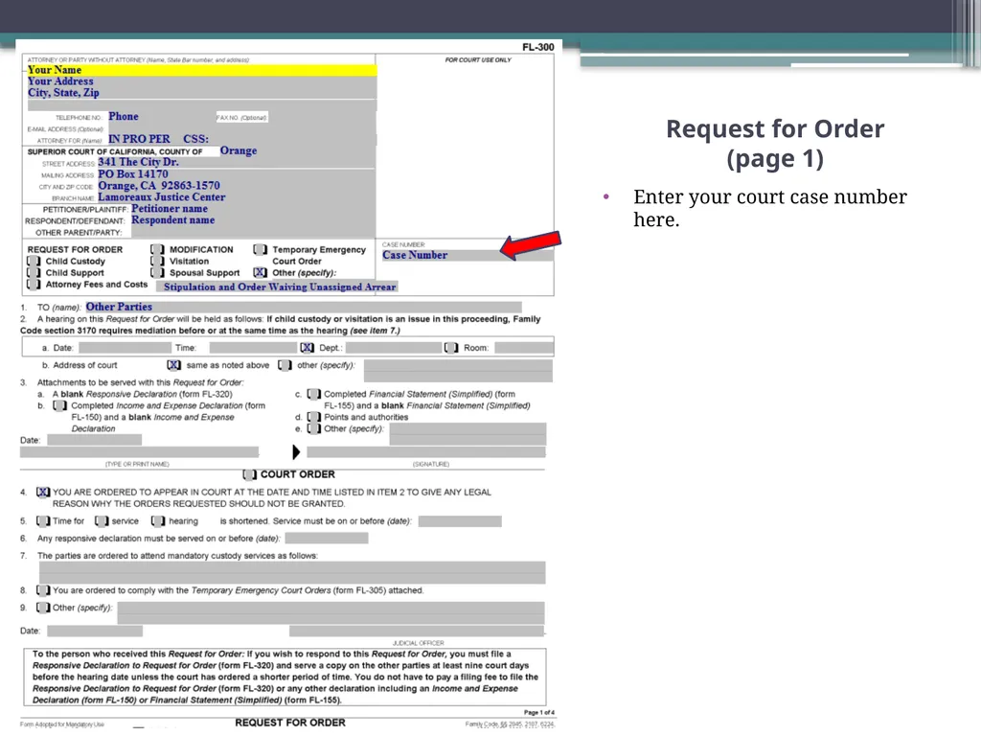981x736 pixels.
Task: Click the Petitioner name field
Action: click(253, 209)
